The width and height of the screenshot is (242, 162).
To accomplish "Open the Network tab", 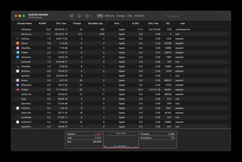I will [139, 16].
